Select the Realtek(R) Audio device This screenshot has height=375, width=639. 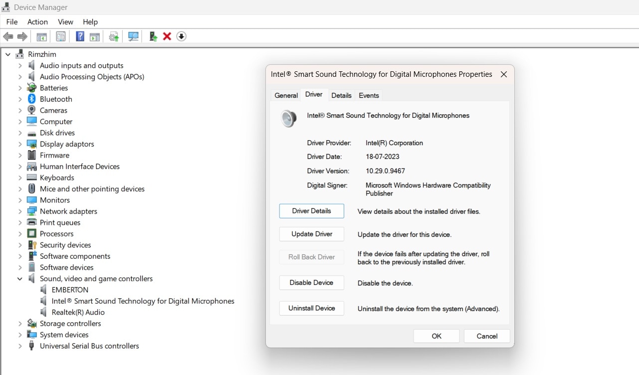78,312
